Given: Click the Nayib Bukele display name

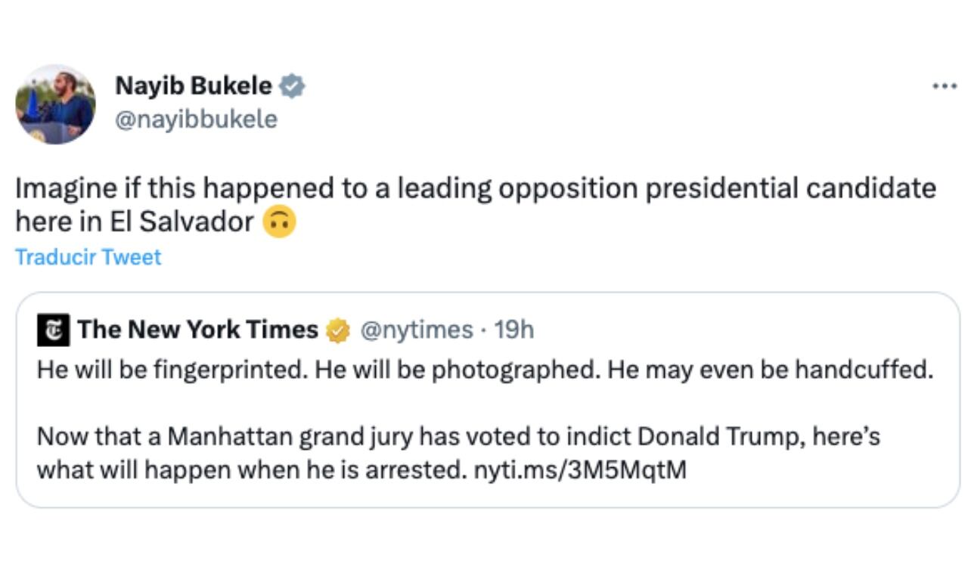Looking at the screenshot, I should click(x=194, y=85).
